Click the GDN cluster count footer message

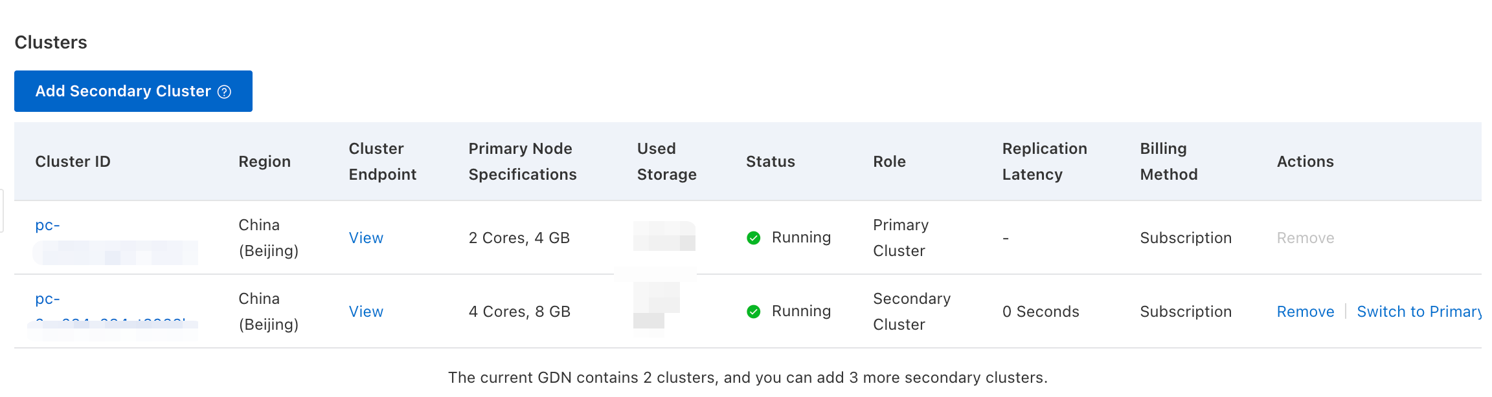coord(747,378)
